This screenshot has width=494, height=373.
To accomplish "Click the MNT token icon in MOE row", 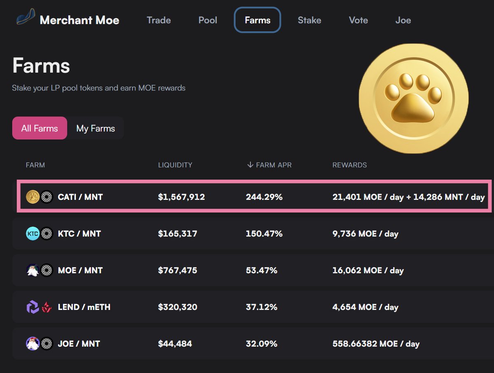I will [x=47, y=270].
